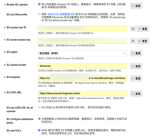156x138 pixels.
Task: Uncheck the S3 use ACLs checkbox
Action: click(x=39, y=130)
